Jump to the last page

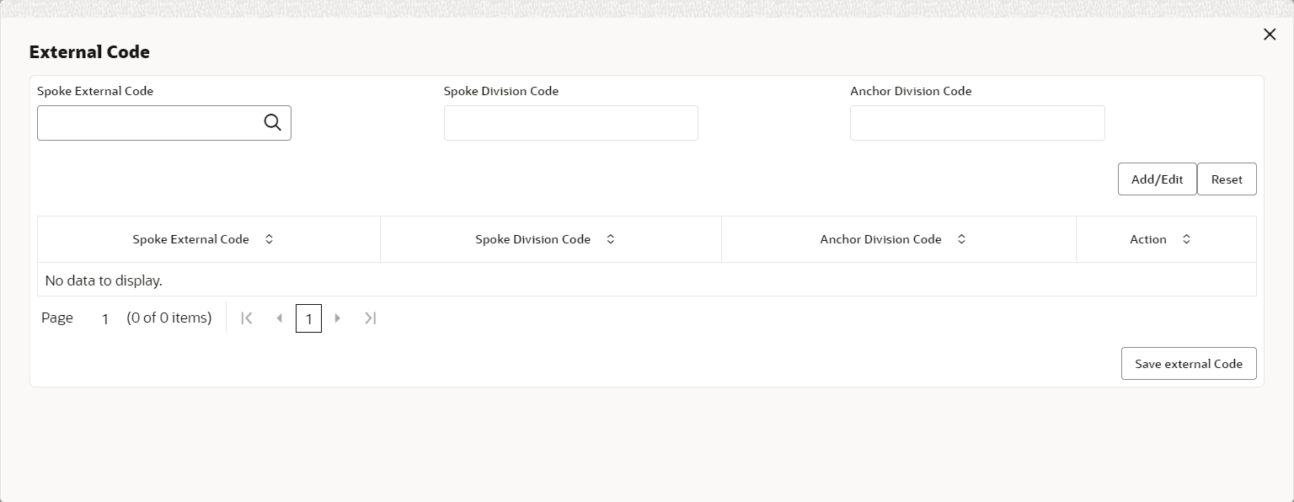tap(370, 318)
